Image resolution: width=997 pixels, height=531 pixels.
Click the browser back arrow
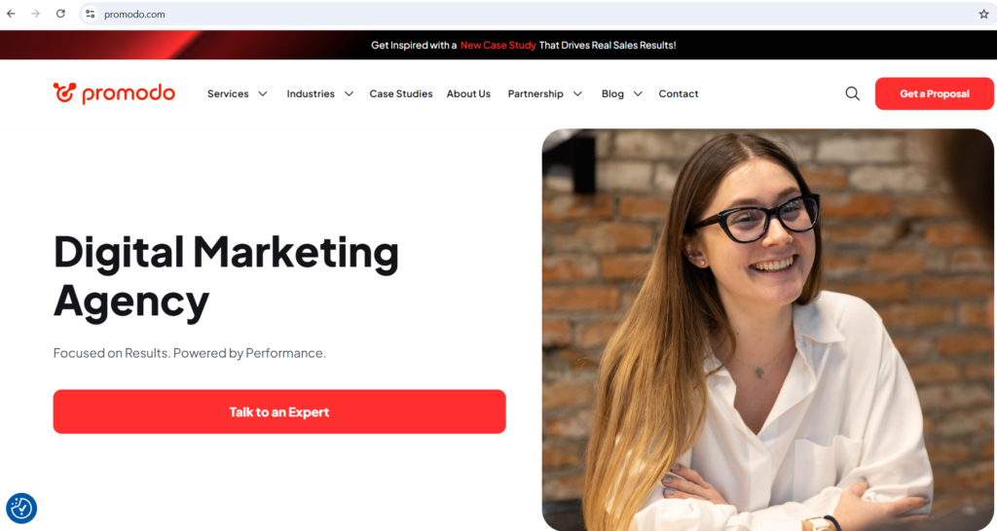coord(11,14)
